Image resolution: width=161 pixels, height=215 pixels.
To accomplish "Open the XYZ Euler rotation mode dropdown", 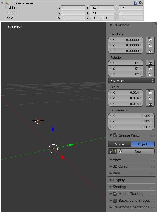I will [x=131, y=81].
